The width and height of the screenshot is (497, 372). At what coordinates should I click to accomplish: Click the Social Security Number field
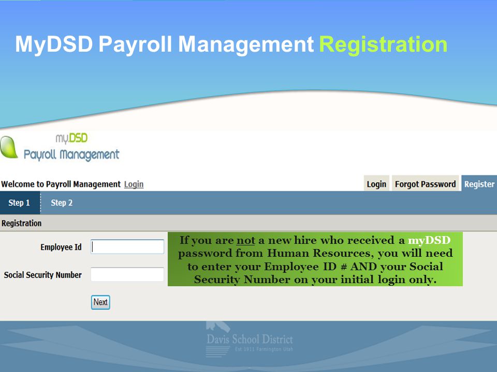127,274
